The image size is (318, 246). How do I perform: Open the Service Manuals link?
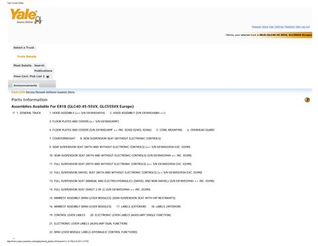coord(35,92)
